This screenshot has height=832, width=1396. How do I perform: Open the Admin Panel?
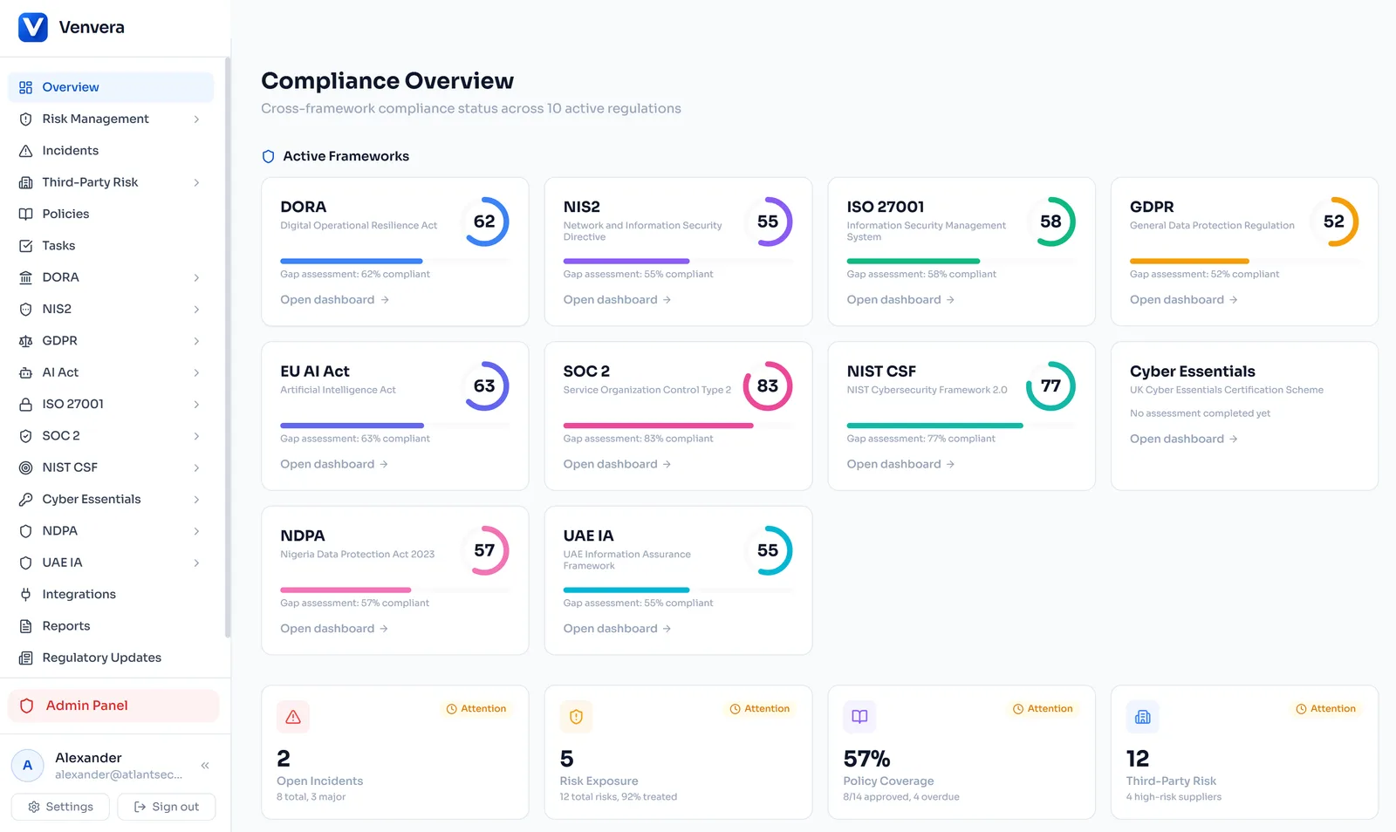113,706
